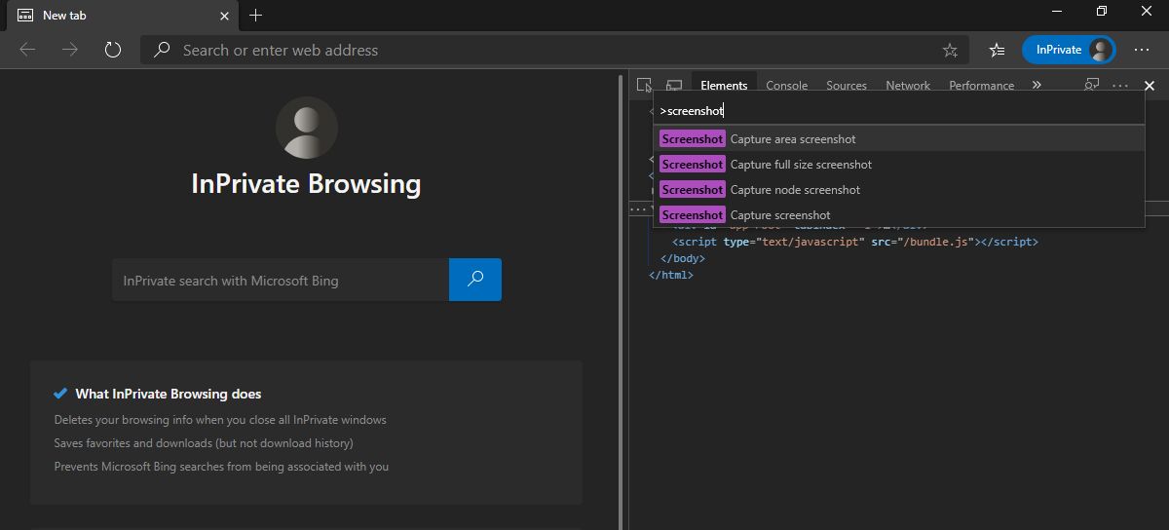Close the DevTools panel

(1150, 86)
